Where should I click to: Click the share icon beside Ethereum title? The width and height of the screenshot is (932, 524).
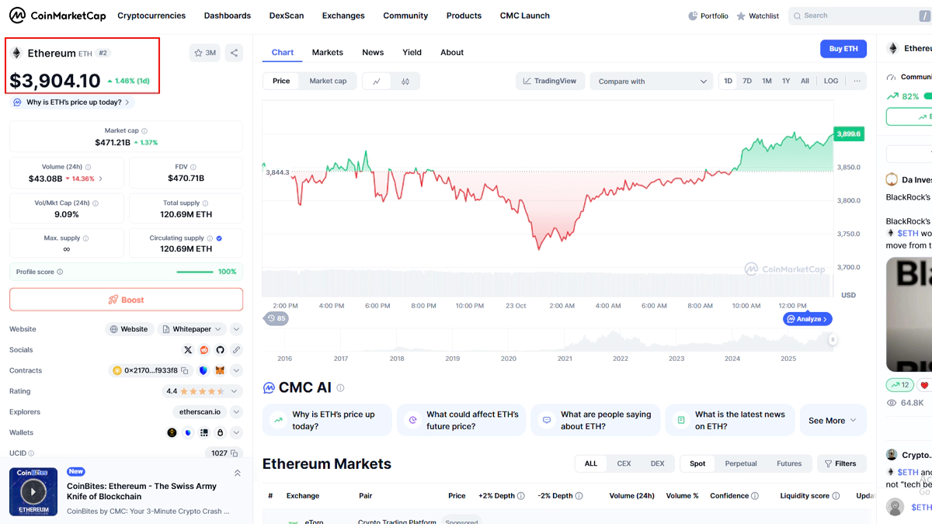tap(234, 53)
